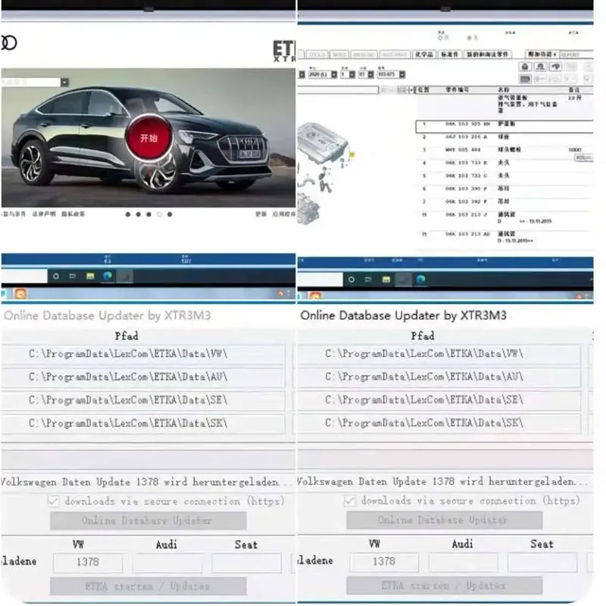Click the ETKA app icon in left taskbar
606x606 pixels.
pos(125,276)
